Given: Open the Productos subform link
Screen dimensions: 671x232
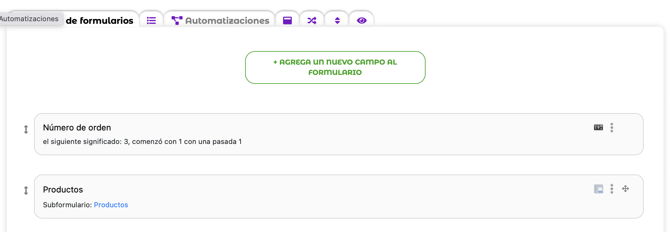Looking at the screenshot, I should point(111,205).
